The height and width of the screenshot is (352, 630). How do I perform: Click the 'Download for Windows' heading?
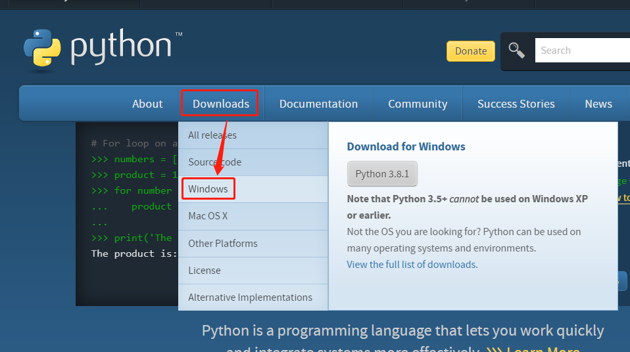(406, 146)
